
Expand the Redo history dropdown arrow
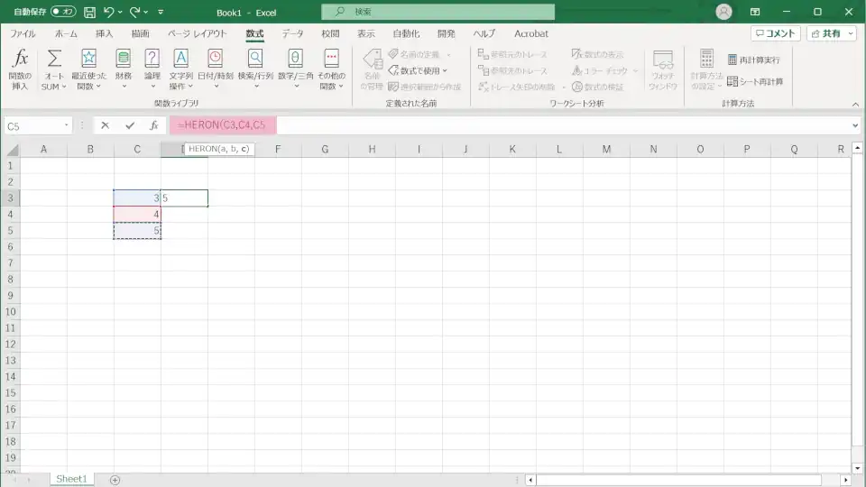146,12
